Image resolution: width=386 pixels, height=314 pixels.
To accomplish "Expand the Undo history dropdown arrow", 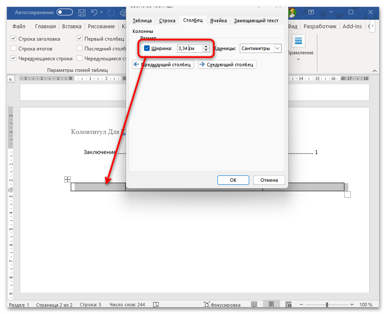I will 101,12.
